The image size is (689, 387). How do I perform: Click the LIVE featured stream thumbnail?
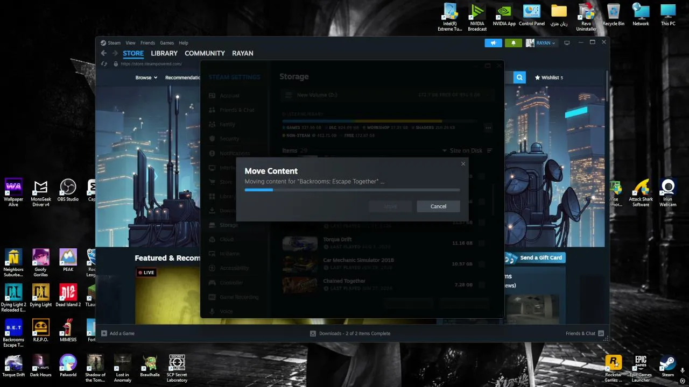point(167,296)
